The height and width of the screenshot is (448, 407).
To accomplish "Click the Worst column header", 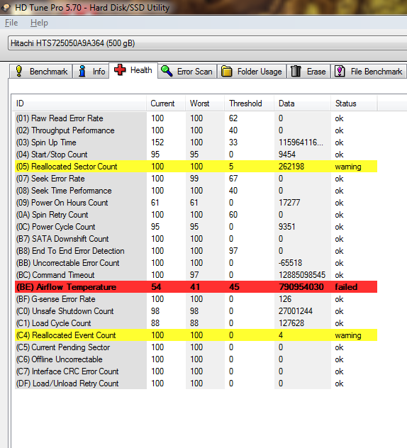I will coord(205,103).
